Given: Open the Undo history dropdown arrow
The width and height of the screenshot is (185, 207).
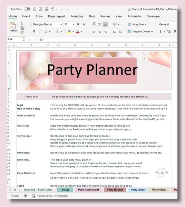Looking at the screenshot, I should point(57,9).
